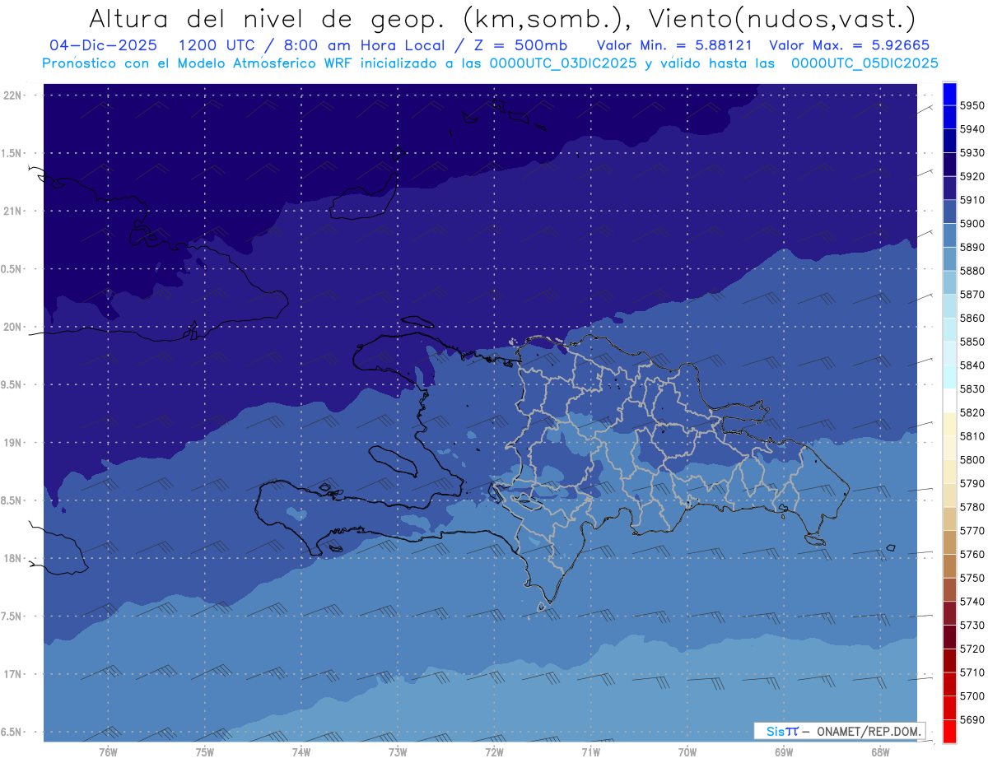Viewport: 988px width, 763px height.
Task: Click the '19N' latitude label
Action: 12,442
